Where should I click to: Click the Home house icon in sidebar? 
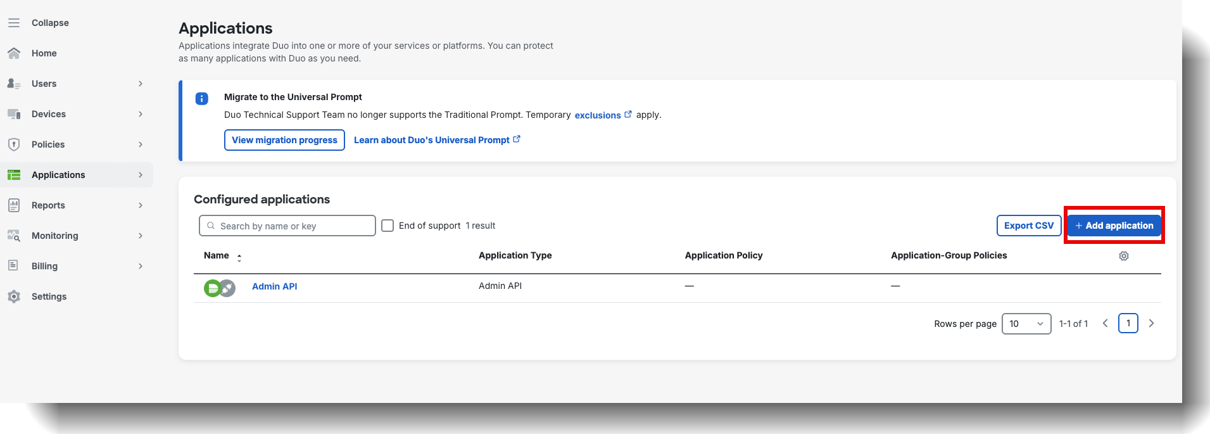point(14,53)
